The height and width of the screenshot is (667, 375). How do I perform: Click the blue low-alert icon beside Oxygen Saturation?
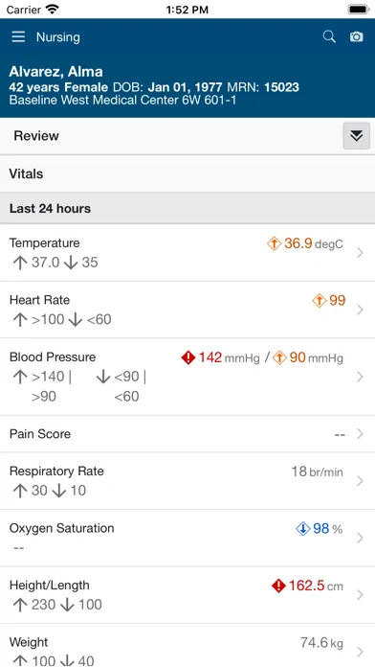[x=303, y=529]
